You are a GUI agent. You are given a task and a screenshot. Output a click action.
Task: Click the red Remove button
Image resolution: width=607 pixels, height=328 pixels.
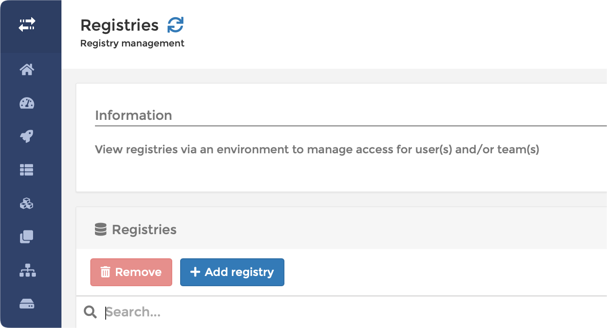pyautogui.click(x=131, y=272)
